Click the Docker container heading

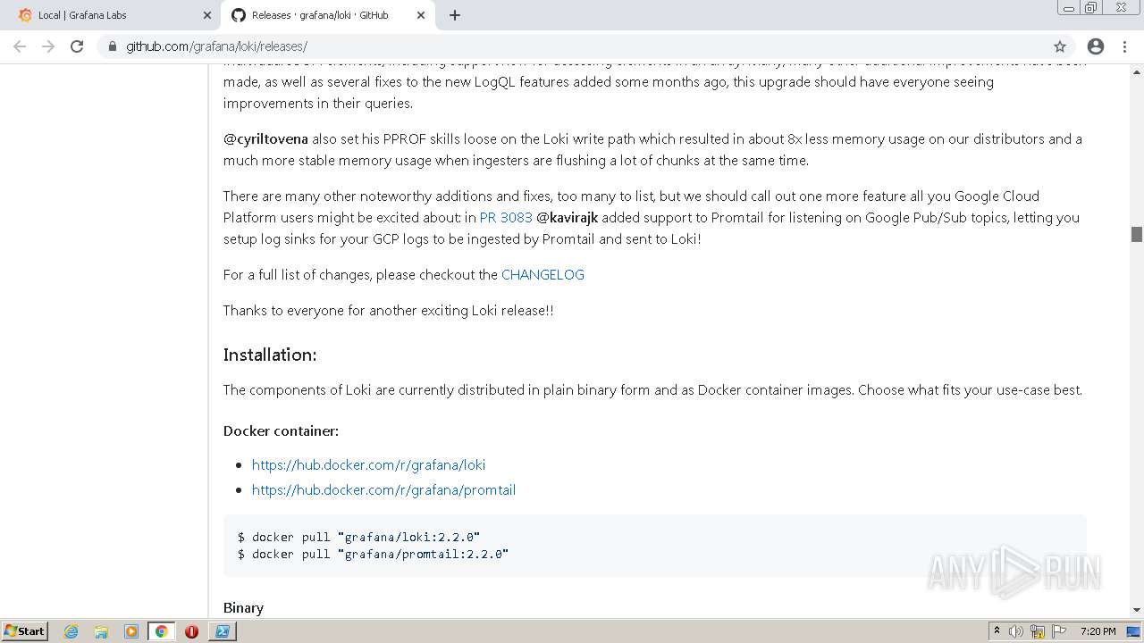(281, 430)
